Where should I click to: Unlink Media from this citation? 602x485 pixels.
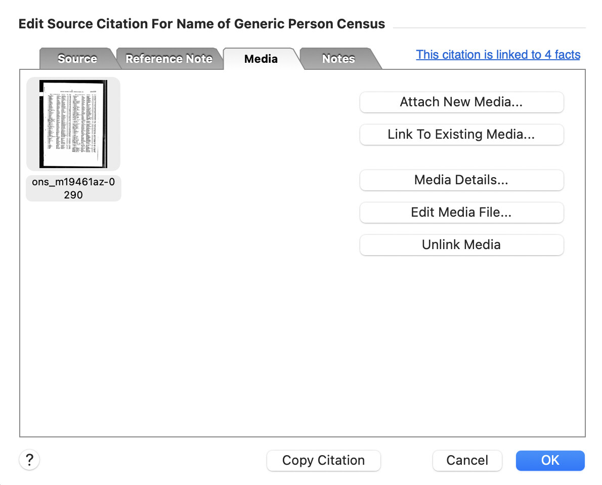click(x=461, y=245)
